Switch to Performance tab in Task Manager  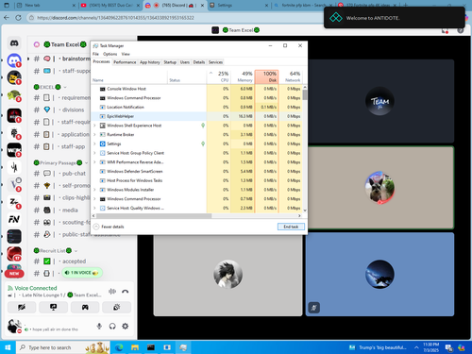click(125, 62)
